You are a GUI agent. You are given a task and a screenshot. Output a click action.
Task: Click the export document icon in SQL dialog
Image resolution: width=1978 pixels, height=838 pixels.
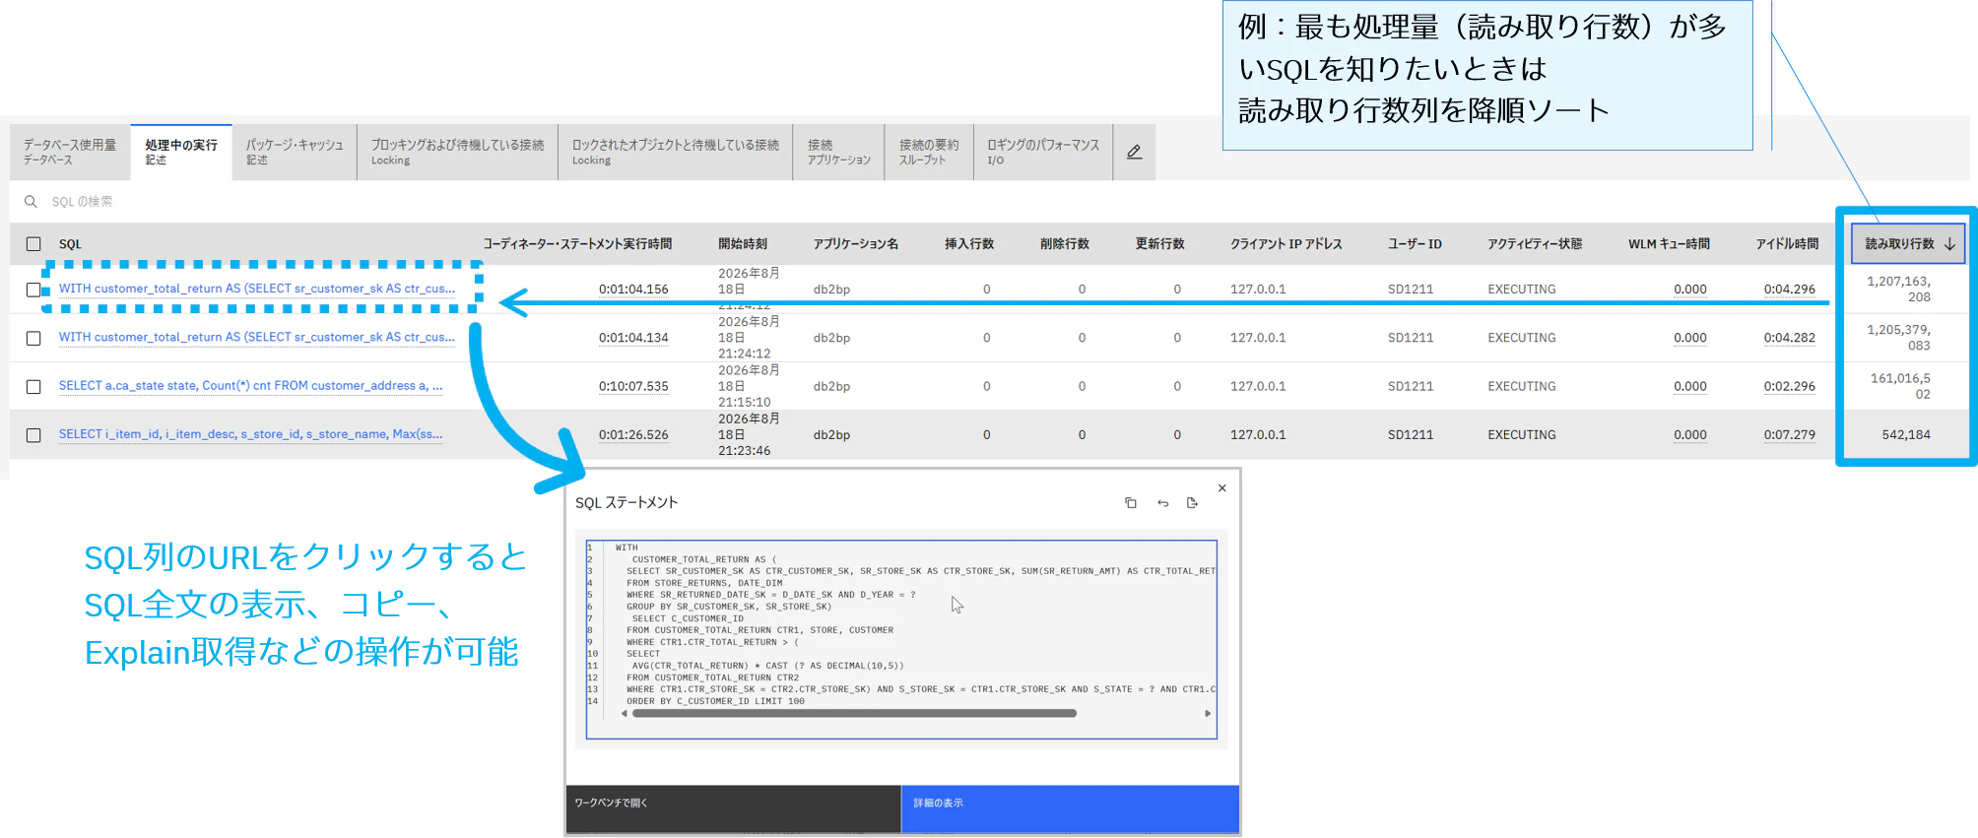click(1192, 503)
